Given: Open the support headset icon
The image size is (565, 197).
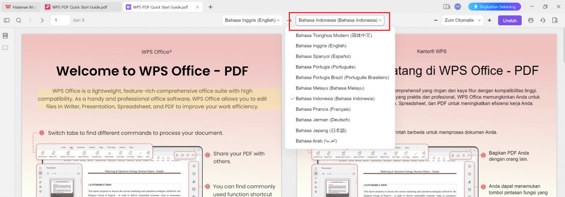Looking at the screenshot, I should coord(543,20).
